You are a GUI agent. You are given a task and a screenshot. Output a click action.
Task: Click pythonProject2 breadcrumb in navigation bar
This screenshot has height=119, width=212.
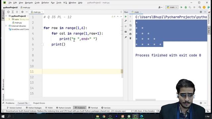[10, 7]
